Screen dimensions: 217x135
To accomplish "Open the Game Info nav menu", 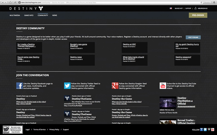I will pyautogui.click(x=29, y=15).
